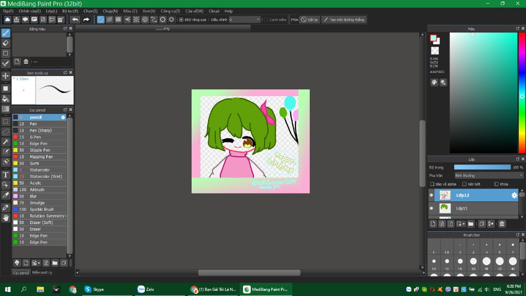526x296 pixels.
Task: Click the foreground color swatch
Action: 434,38
